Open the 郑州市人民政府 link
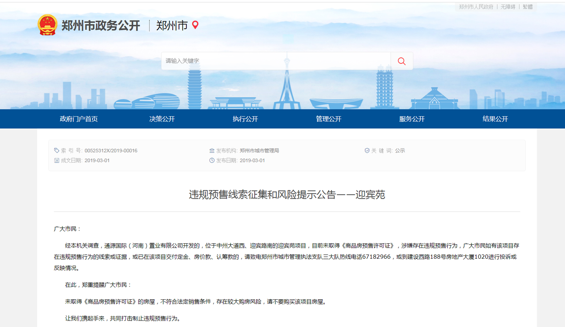The height and width of the screenshot is (327, 565). [476, 7]
